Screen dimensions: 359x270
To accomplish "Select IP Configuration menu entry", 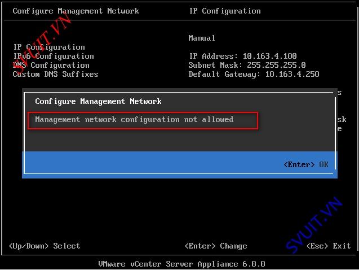I will tap(49, 47).
